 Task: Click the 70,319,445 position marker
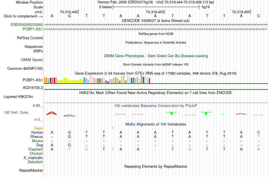[69, 12]
